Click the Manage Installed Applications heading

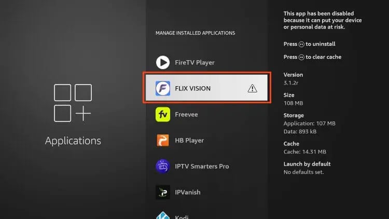tap(195, 33)
